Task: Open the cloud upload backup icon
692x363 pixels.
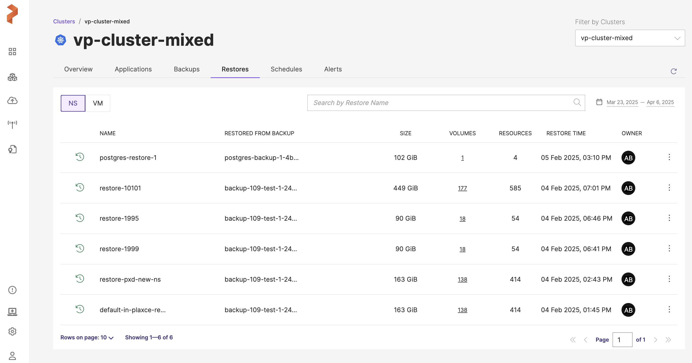Action: (12, 101)
